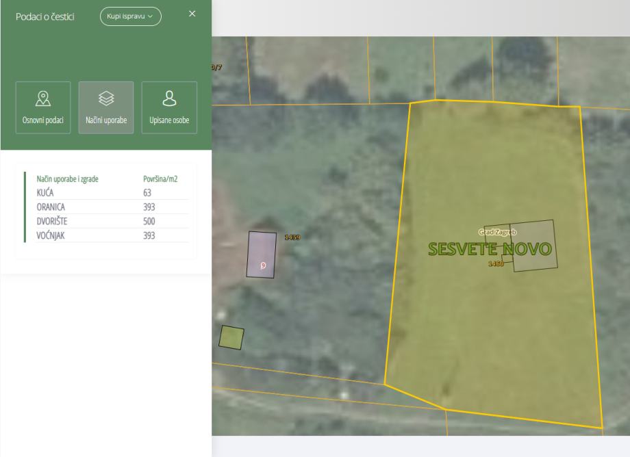The height and width of the screenshot is (457, 630).
Task: Close the Podaci o čestici panel
Action: coord(192,14)
